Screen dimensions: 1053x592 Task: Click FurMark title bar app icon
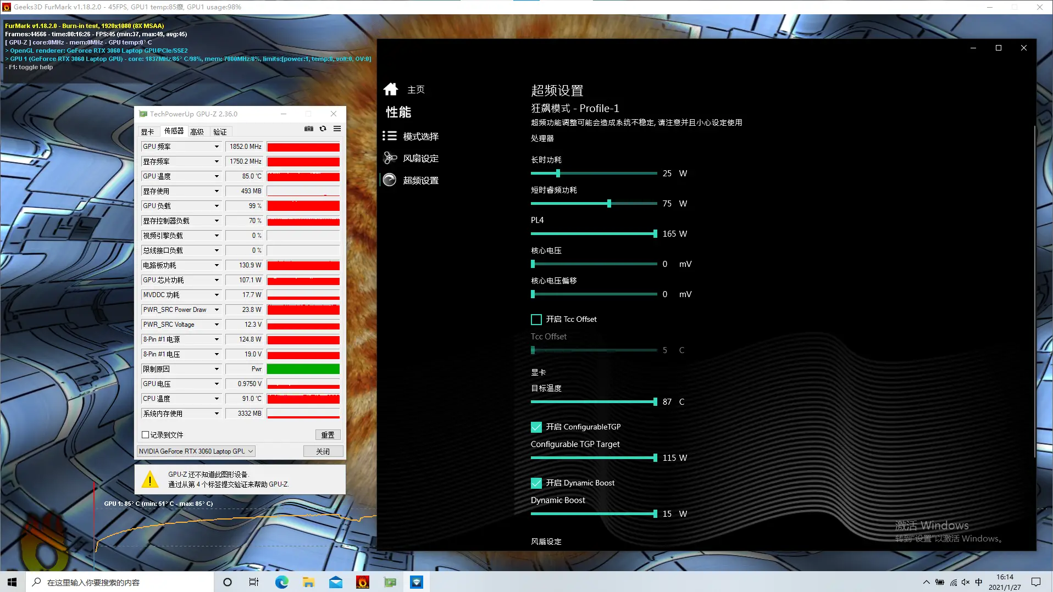pos(7,7)
